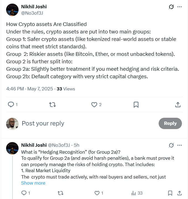Like the Hedging Recognition reply
Image resolution: width=188 pixels, height=199 pixels.
97,193
